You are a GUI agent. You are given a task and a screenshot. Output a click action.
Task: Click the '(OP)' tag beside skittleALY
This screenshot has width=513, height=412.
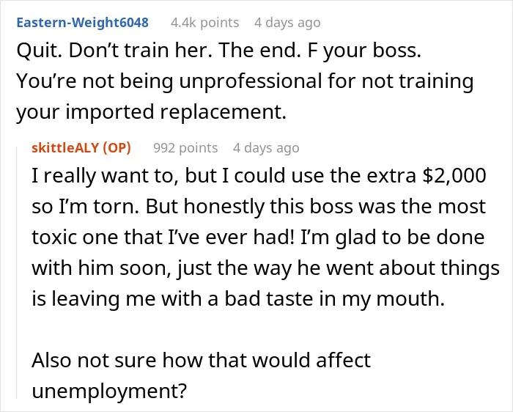click(x=117, y=148)
